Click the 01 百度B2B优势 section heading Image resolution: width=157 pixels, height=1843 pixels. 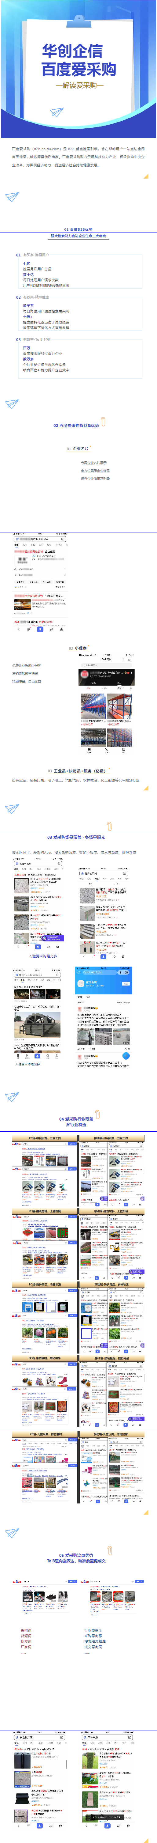pyautogui.click(x=78, y=230)
